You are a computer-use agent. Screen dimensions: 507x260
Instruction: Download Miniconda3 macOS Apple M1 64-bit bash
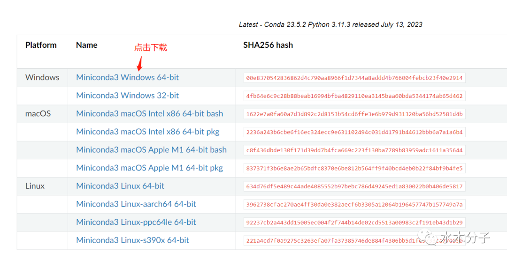(x=151, y=150)
